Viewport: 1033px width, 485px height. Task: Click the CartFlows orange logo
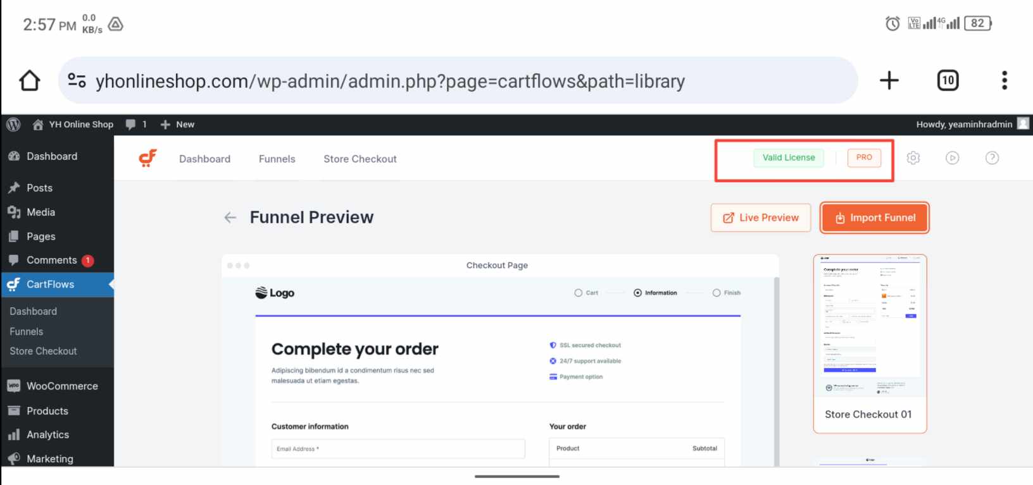(x=147, y=158)
